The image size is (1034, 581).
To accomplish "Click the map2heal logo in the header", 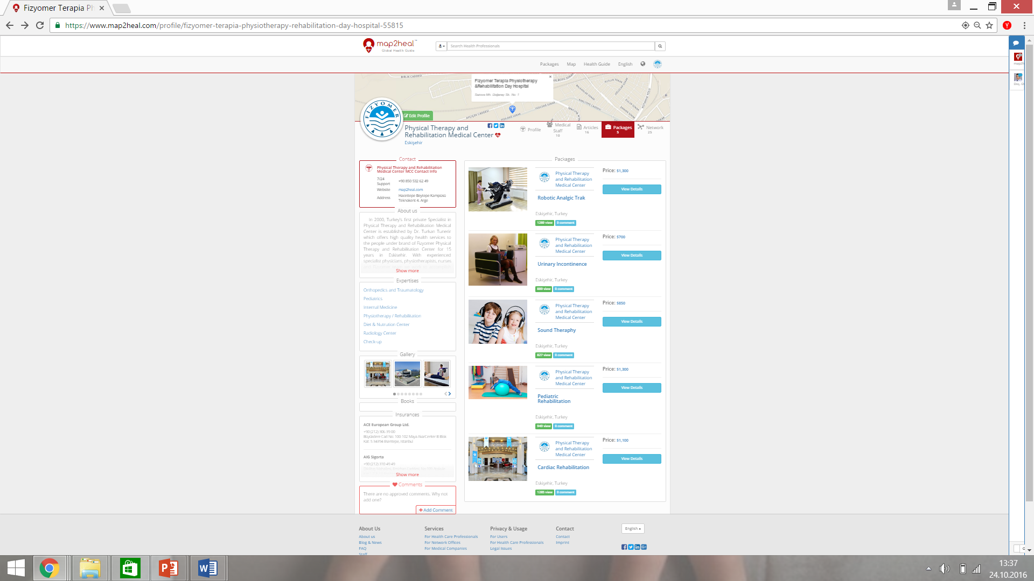I will point(390,46).
